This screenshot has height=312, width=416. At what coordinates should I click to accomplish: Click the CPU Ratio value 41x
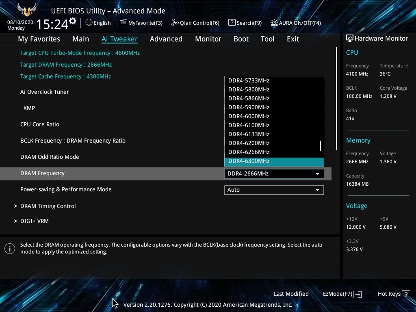350,119
